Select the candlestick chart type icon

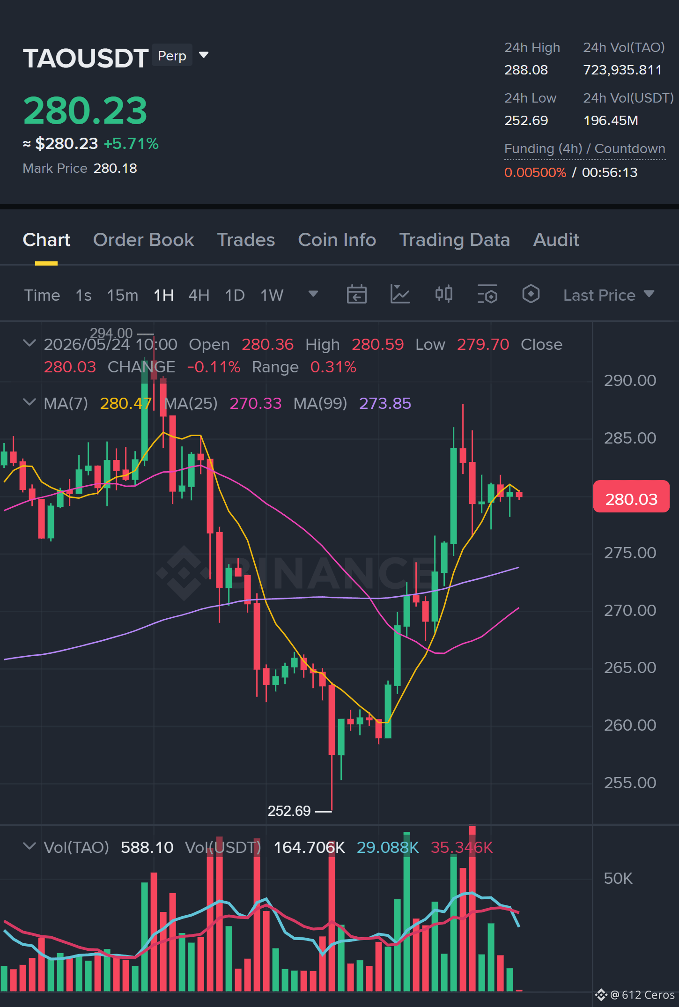[443, 295]
